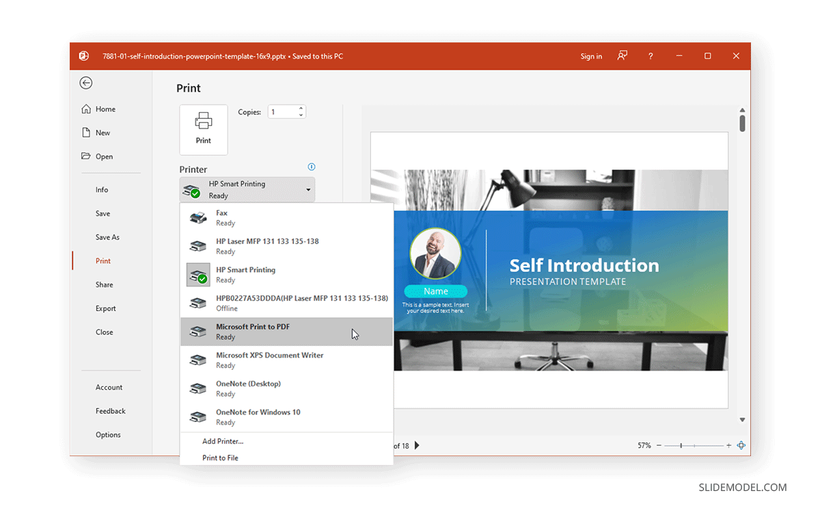
Task: Switch to Export in the sidebar
Action: [105, 308]
